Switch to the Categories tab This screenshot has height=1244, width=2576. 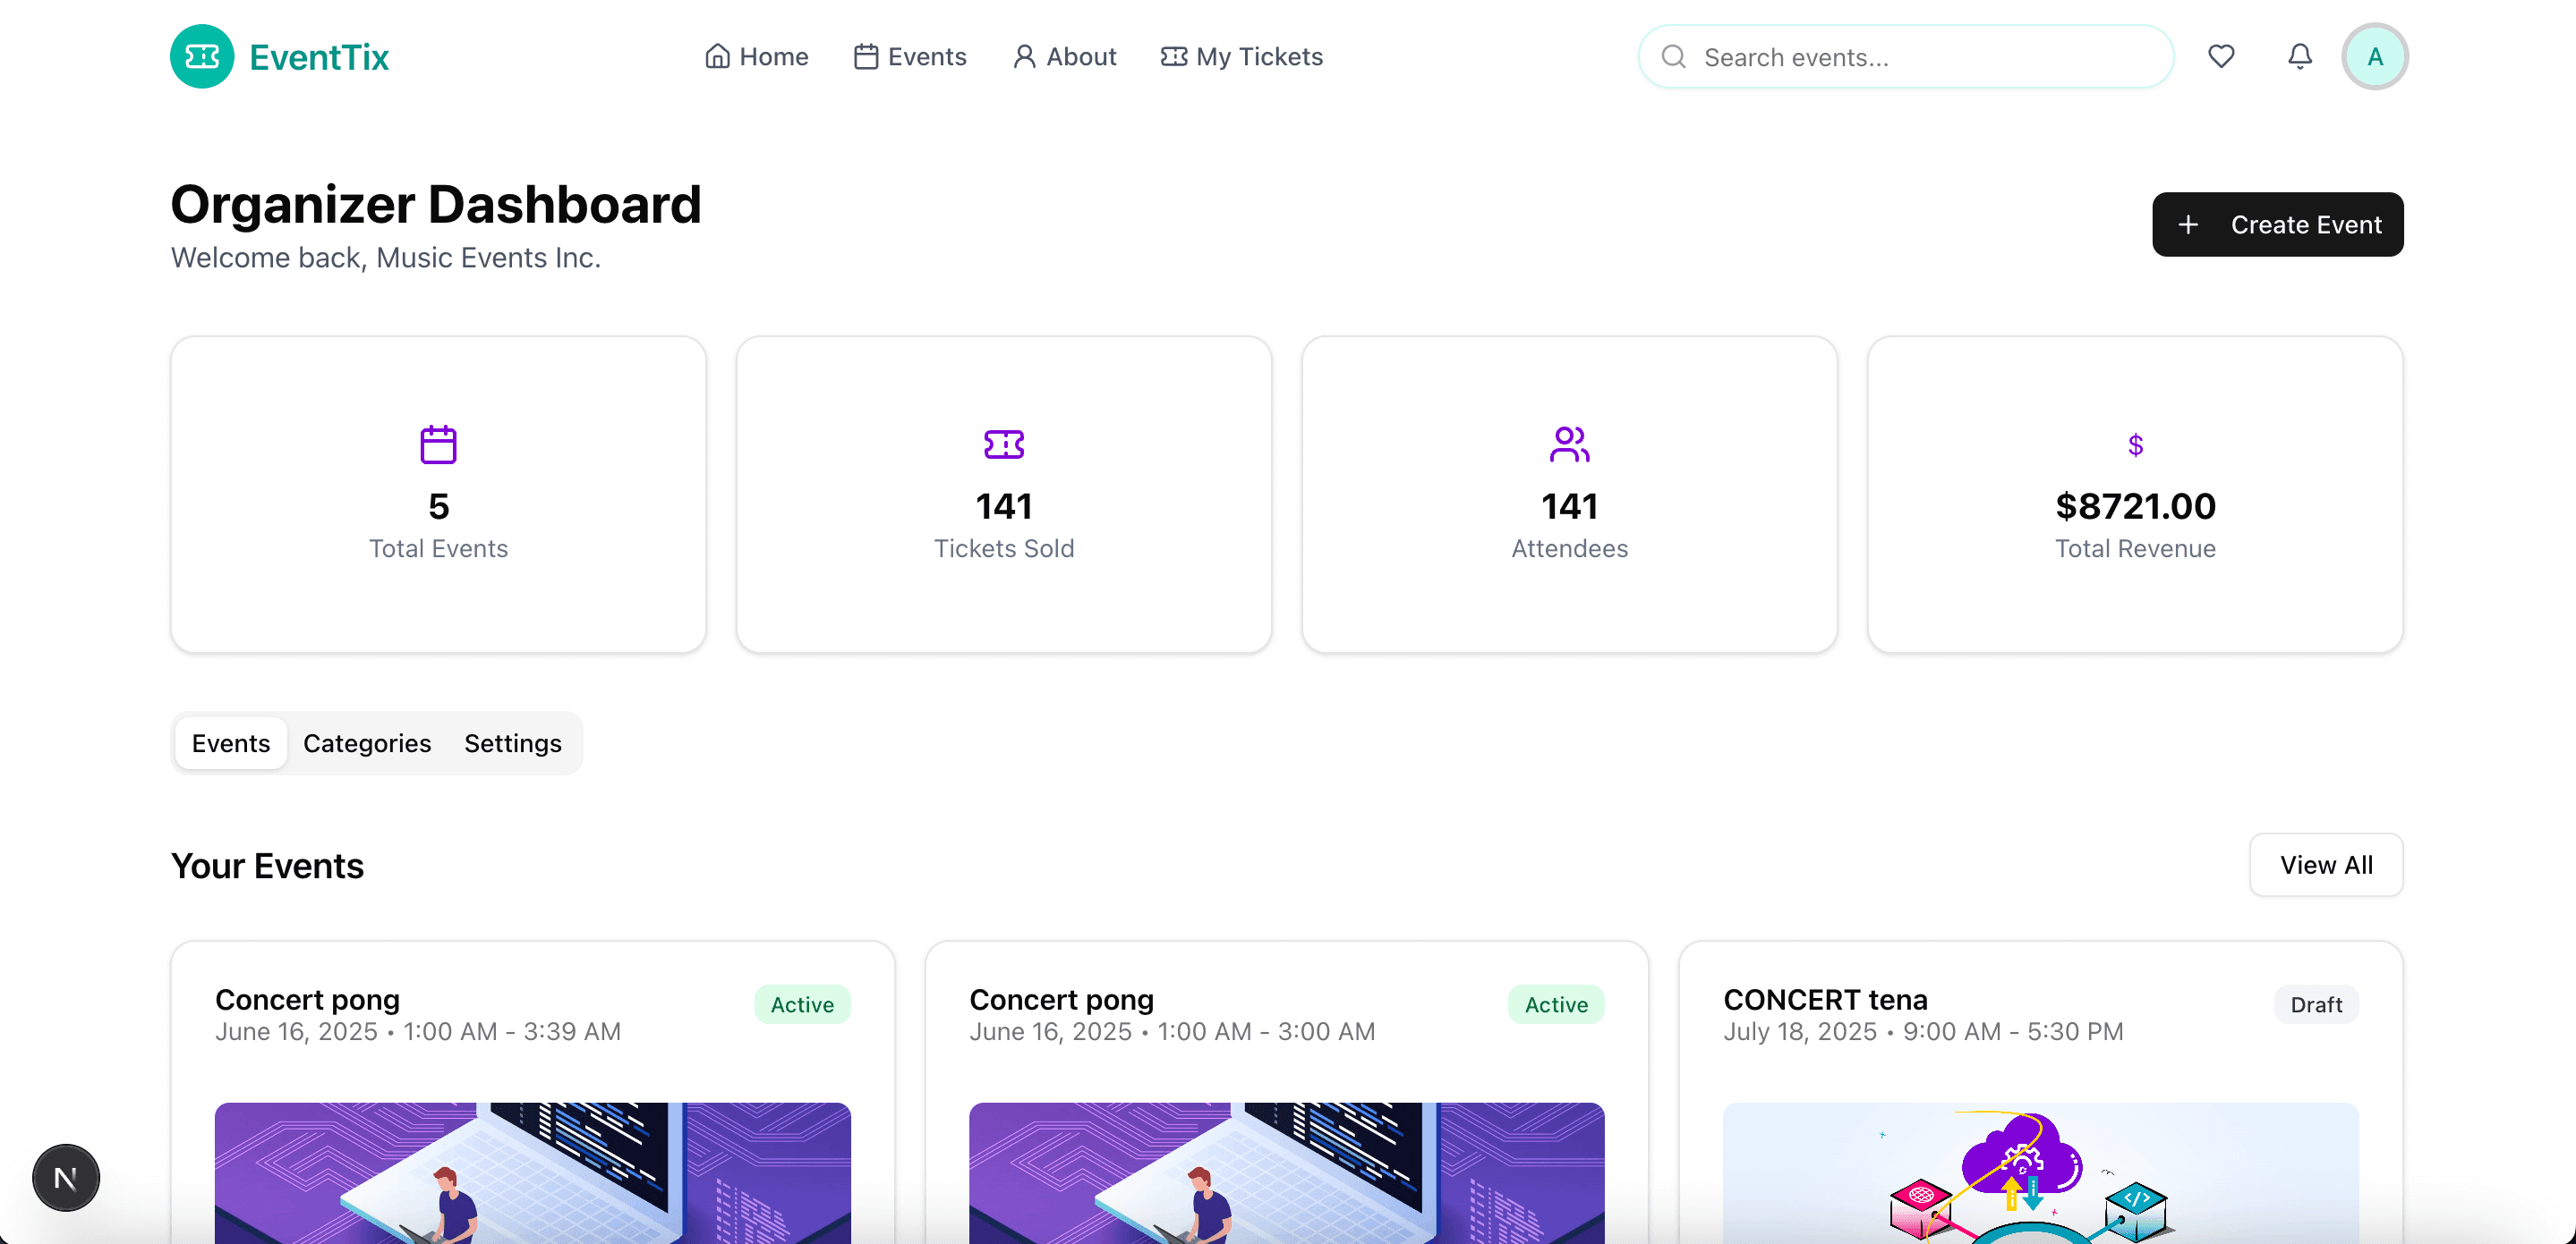[x=366, y=743]
